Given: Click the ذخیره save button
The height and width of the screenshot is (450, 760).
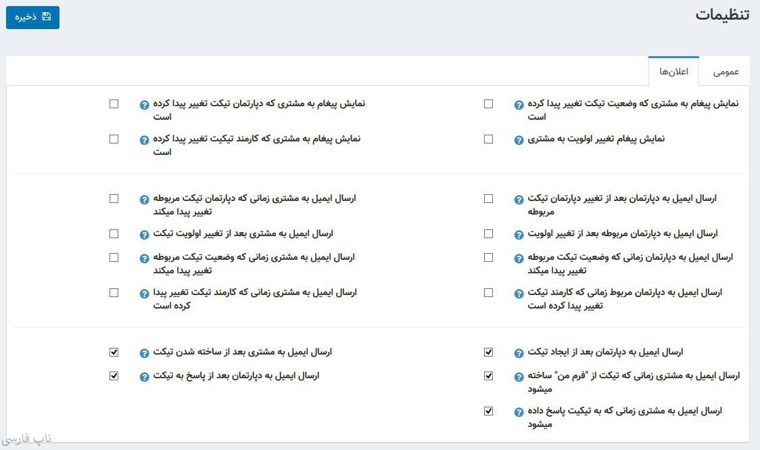Looking at the screenshot, I should click(x=32, y=18).
